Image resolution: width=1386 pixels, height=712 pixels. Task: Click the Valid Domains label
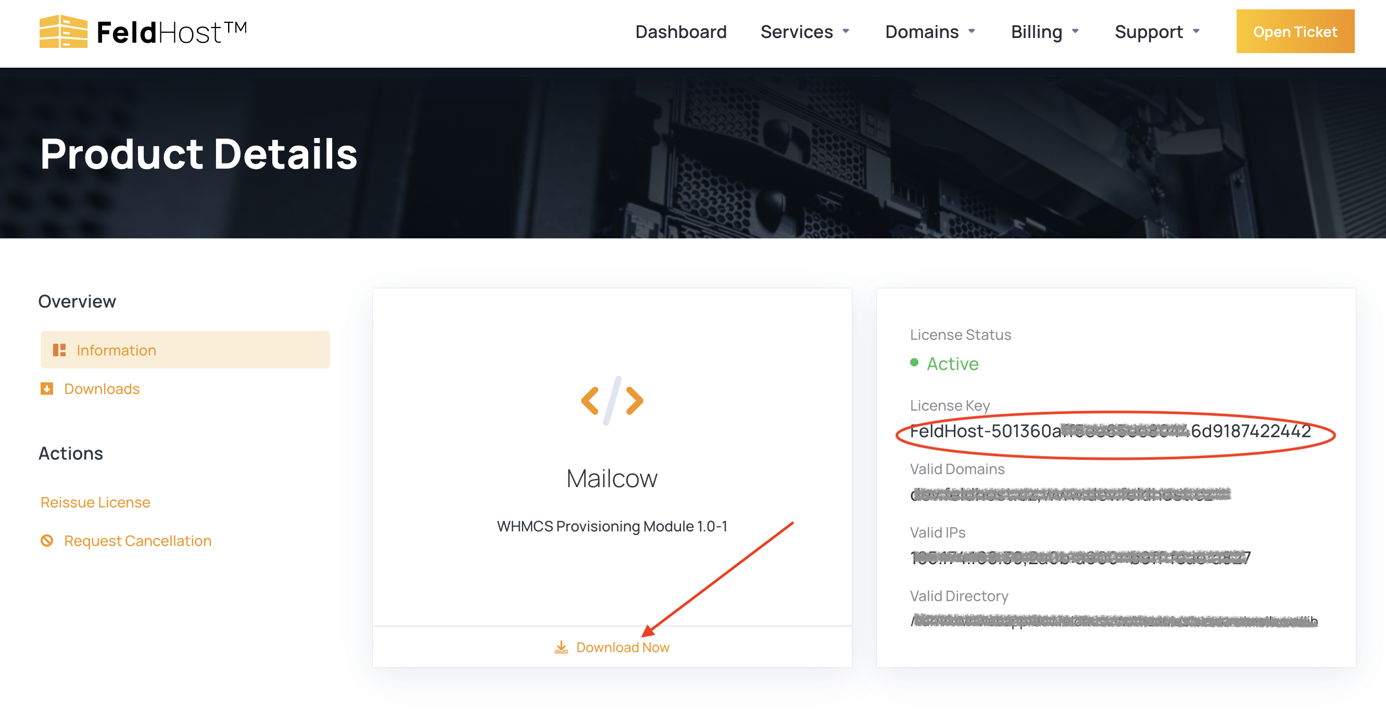click(x=956, y=469)
